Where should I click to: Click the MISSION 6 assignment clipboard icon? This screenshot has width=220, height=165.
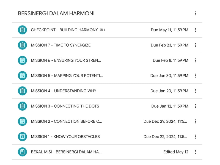point(22,60)
